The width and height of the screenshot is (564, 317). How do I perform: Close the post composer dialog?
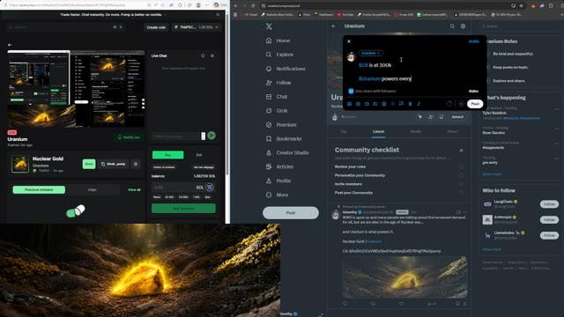click(x=349, y=41)
